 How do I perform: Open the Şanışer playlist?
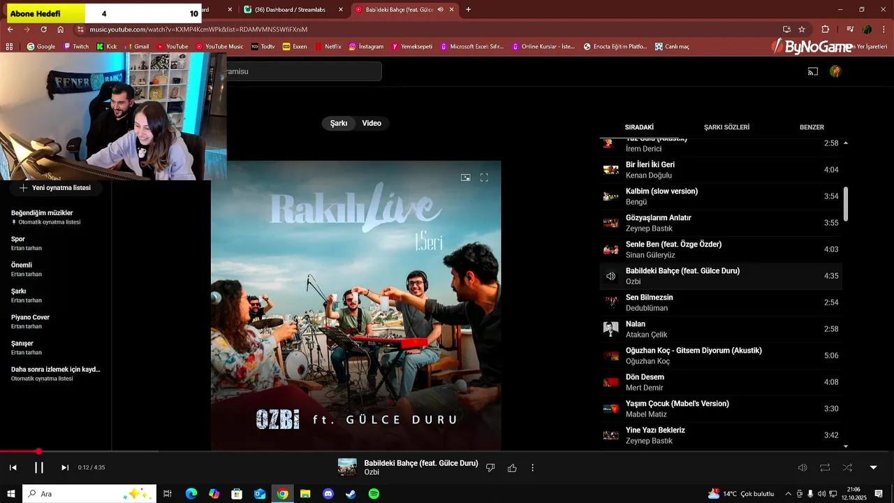[x=56, y=347]
